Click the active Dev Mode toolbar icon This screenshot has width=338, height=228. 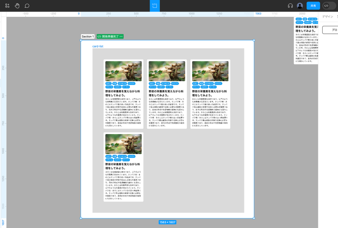[155, 6]
